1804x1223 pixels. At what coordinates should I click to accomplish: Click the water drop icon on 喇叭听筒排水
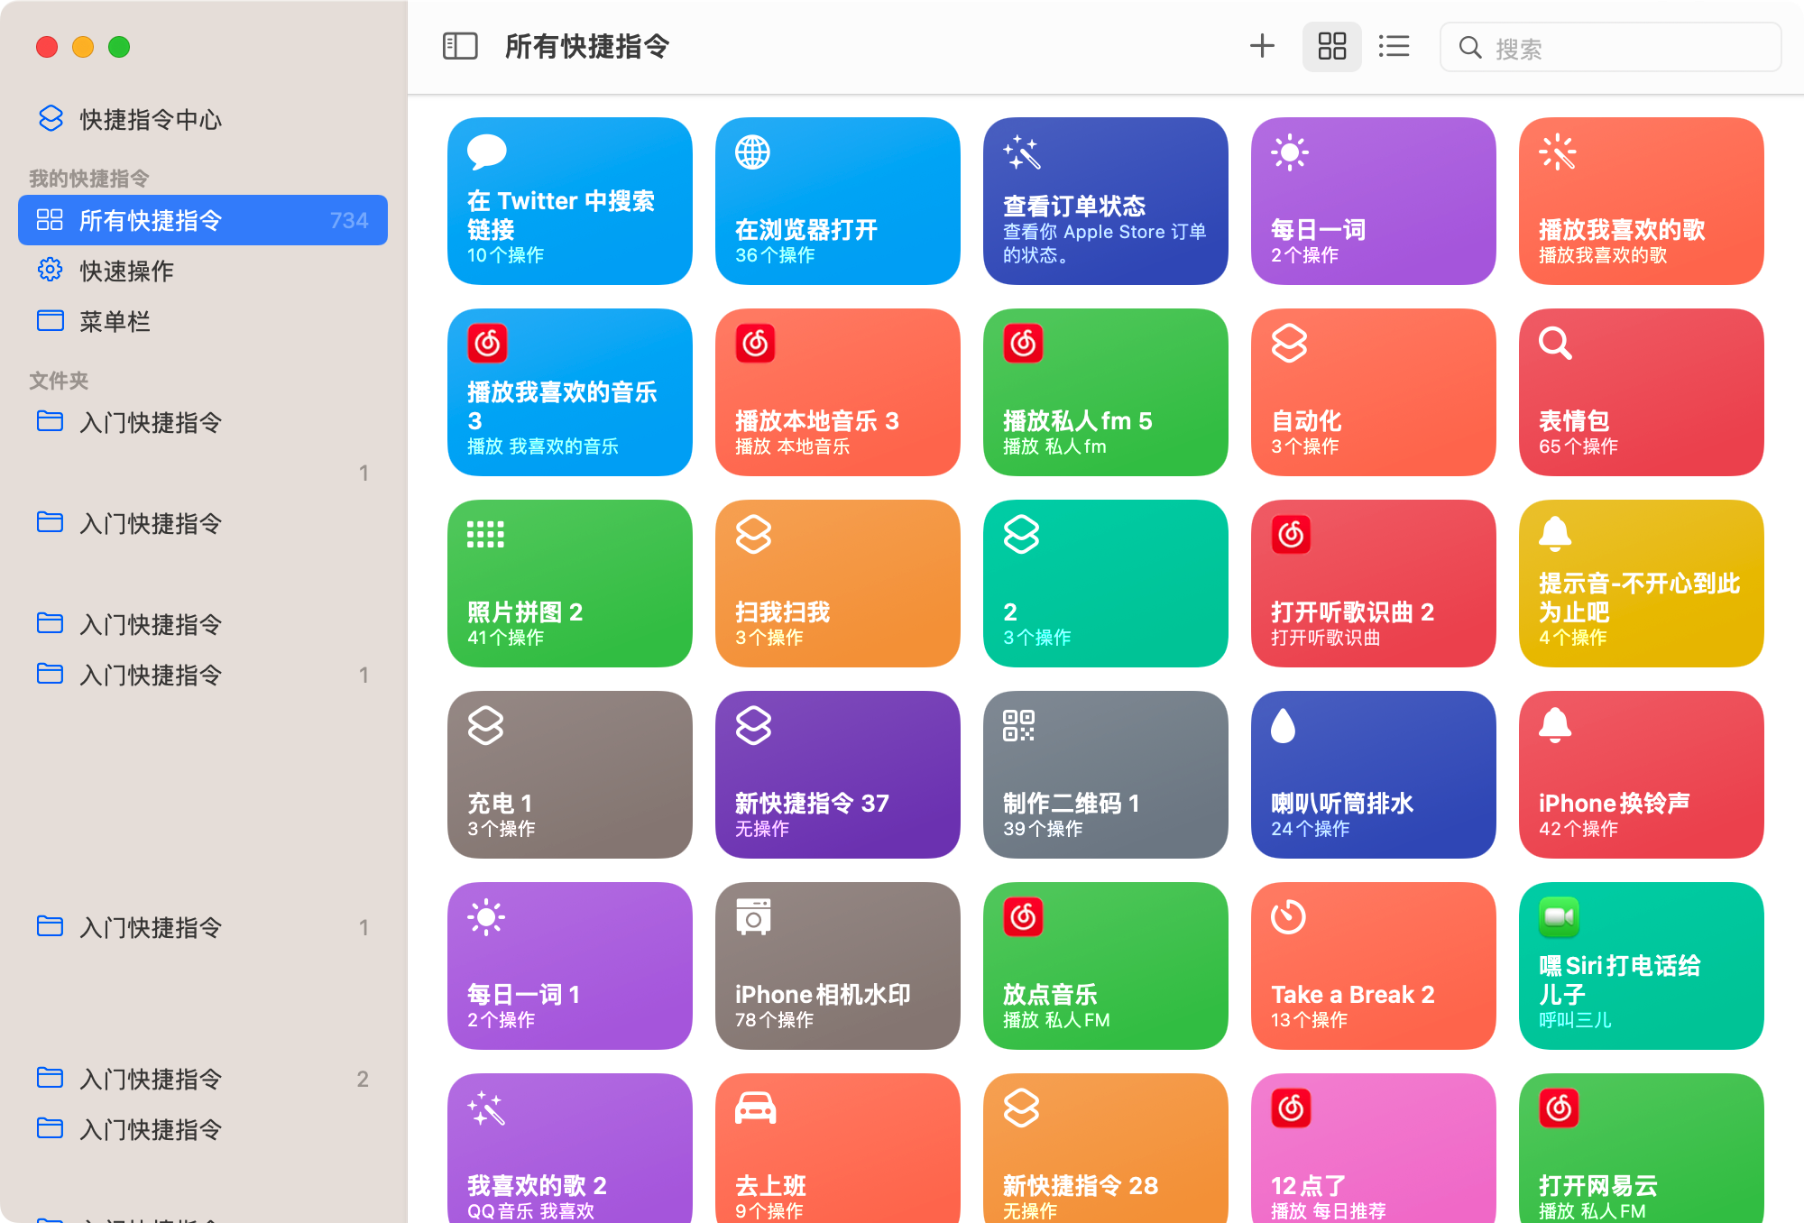pos(1283,725)
